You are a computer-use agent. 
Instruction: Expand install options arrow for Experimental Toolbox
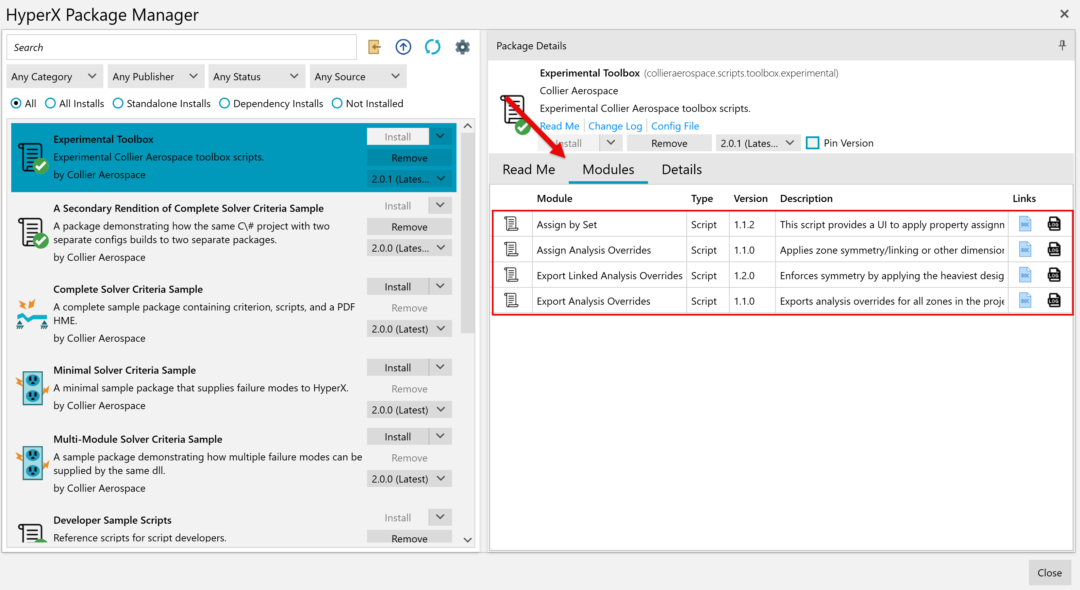(440, 137)
